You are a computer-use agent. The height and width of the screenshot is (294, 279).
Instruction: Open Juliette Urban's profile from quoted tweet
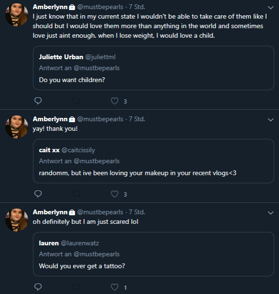pos(61,57)
